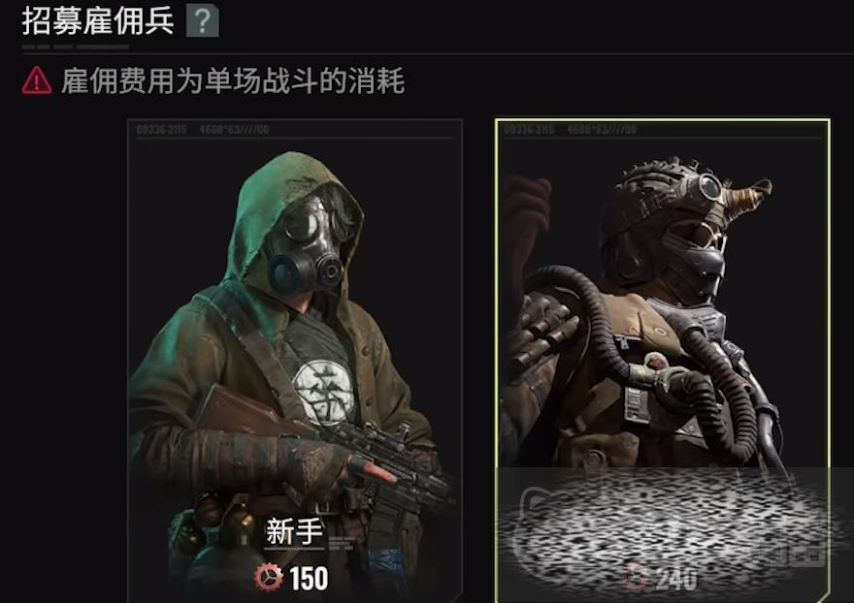Click the serial code header on the novice card
The height and width of the screenshot is (603, 854).
coord(203,130)
